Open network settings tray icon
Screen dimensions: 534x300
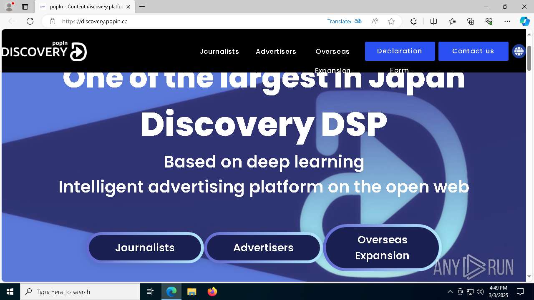pyautogui.click(x=470, y=292)
